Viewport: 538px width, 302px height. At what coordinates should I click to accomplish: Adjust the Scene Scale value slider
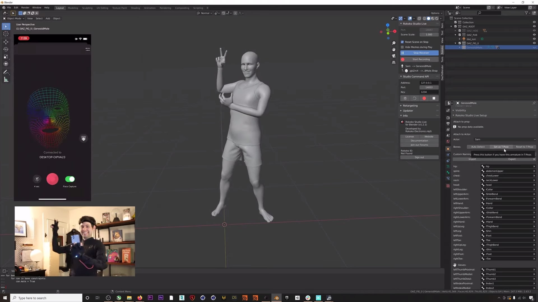428,34
